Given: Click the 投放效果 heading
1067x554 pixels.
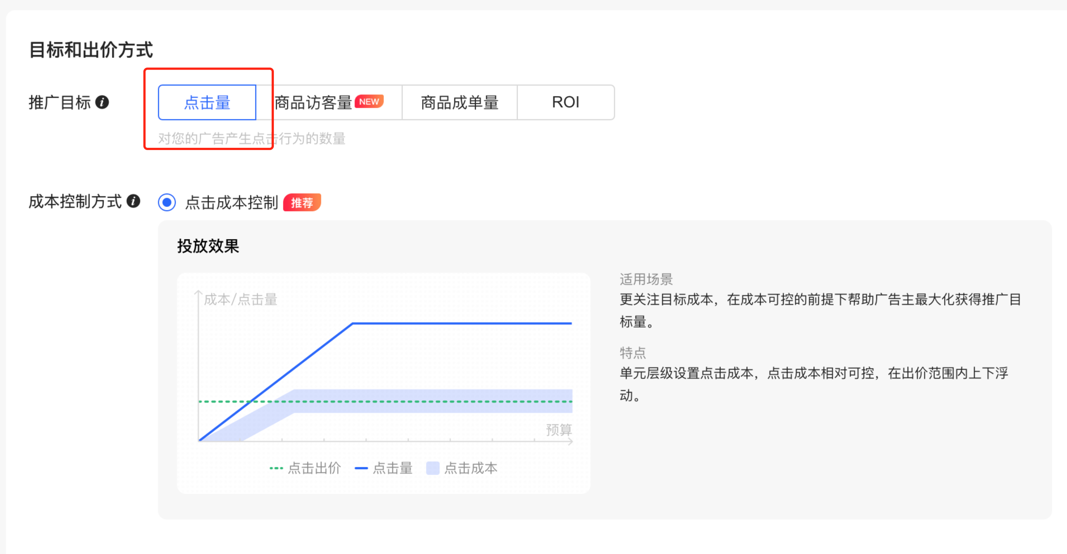Looking at the screenshot, I should (208, 246).
